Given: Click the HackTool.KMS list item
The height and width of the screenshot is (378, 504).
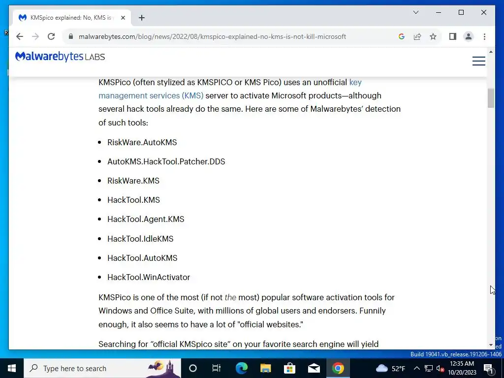Looking at the screenshot, I should 133,200.
